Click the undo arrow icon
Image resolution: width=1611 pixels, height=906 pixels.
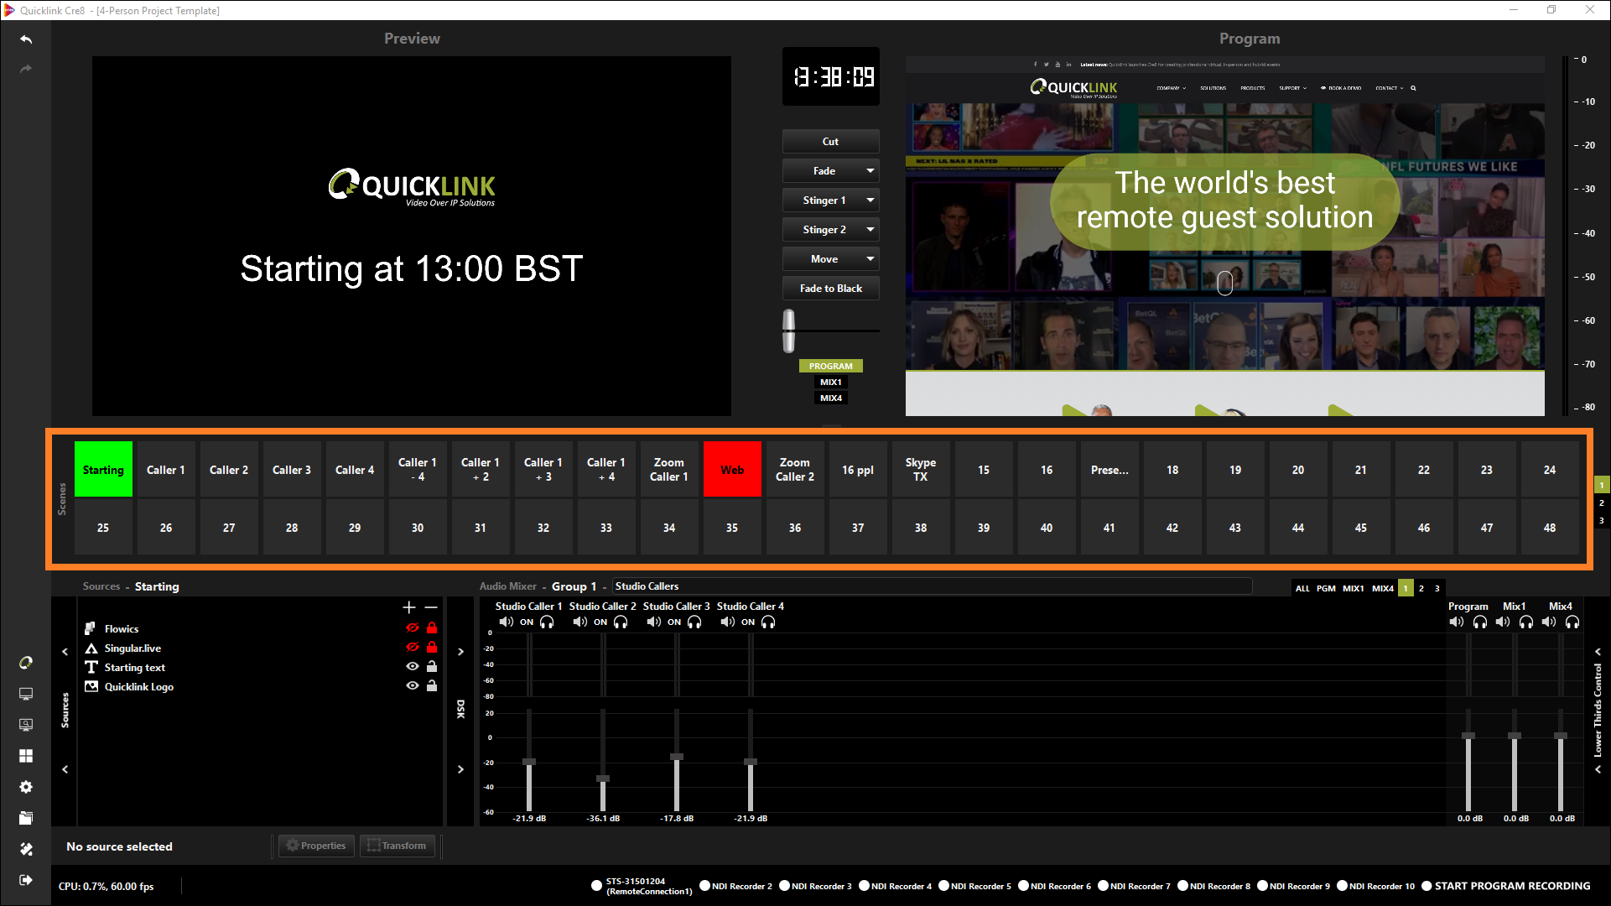coord(26,39)
